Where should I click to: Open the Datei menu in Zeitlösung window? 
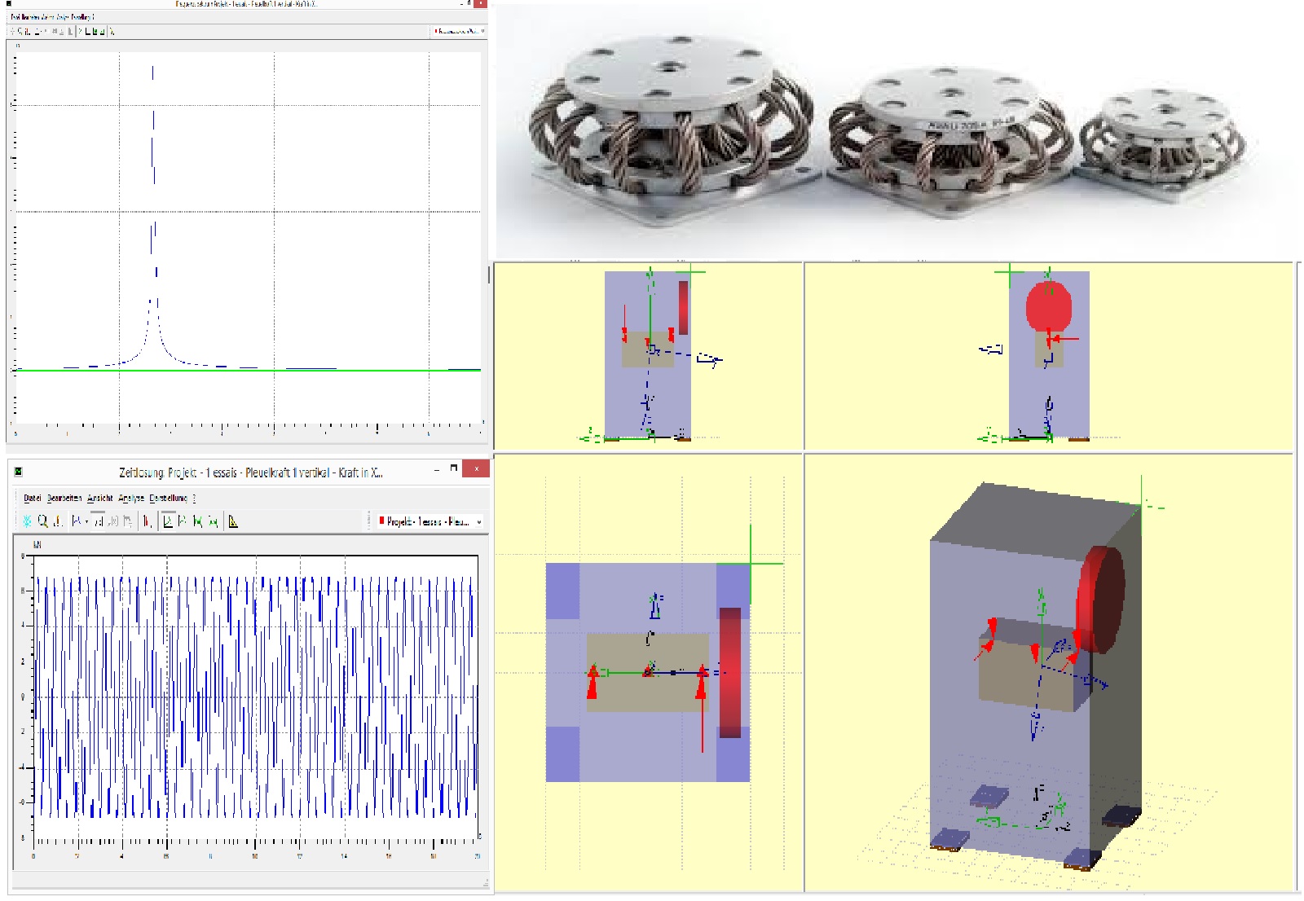(32, 498)
